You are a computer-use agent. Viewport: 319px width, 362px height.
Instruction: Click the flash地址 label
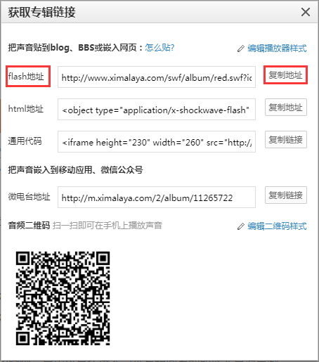click(26, 76)
